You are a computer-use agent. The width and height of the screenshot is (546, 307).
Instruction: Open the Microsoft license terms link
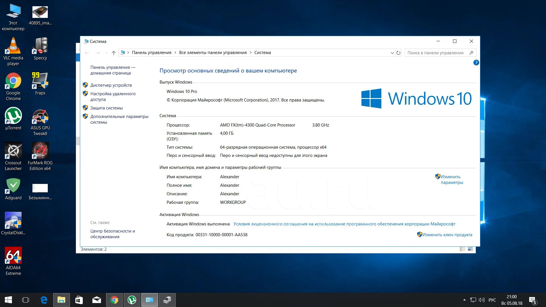click(344, 224)
